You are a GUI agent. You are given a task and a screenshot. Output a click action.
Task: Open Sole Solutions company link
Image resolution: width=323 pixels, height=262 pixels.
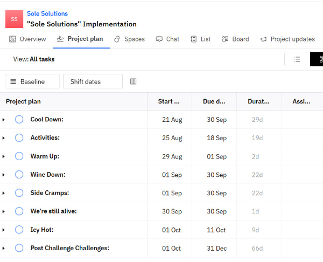pyautogui.click(x=47, y=13)
